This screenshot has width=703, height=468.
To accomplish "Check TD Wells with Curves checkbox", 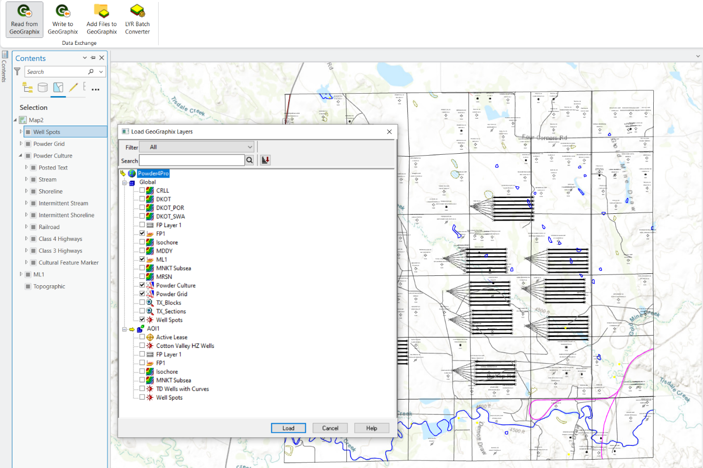I will click(x=142, y=389).
